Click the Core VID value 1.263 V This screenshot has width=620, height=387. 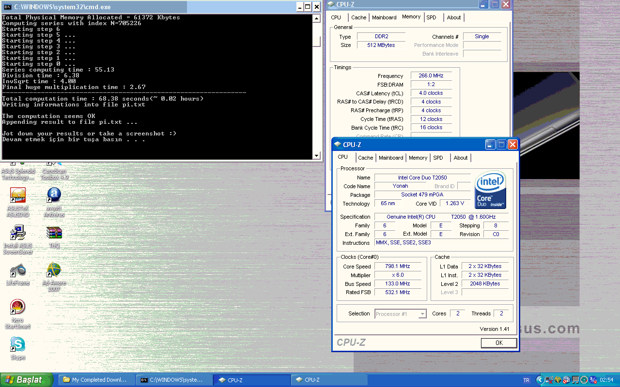pos(455,203)
